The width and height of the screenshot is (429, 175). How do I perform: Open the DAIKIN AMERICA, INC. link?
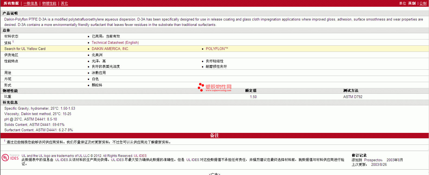tap(110, 49)
